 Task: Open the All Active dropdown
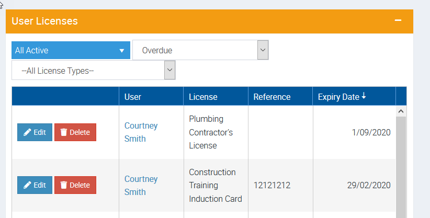pyautogui.click(x=71, y=50)
